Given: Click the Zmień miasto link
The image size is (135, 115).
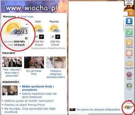Looking at the screenshot, I should pos(27,17).
